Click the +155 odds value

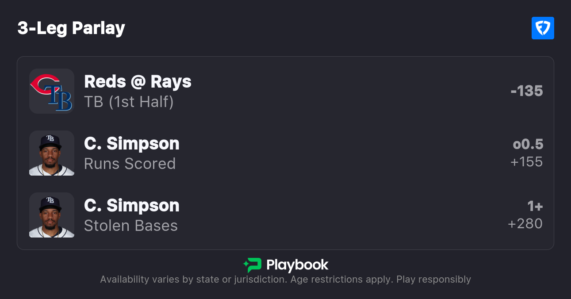526,162
